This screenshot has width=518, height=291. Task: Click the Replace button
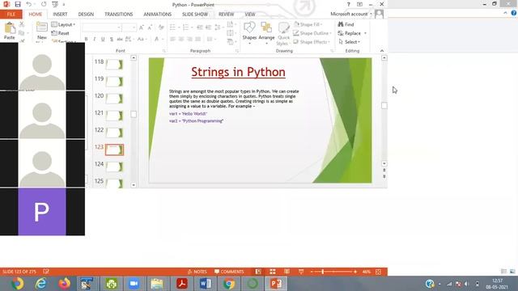tap(350, 33)
